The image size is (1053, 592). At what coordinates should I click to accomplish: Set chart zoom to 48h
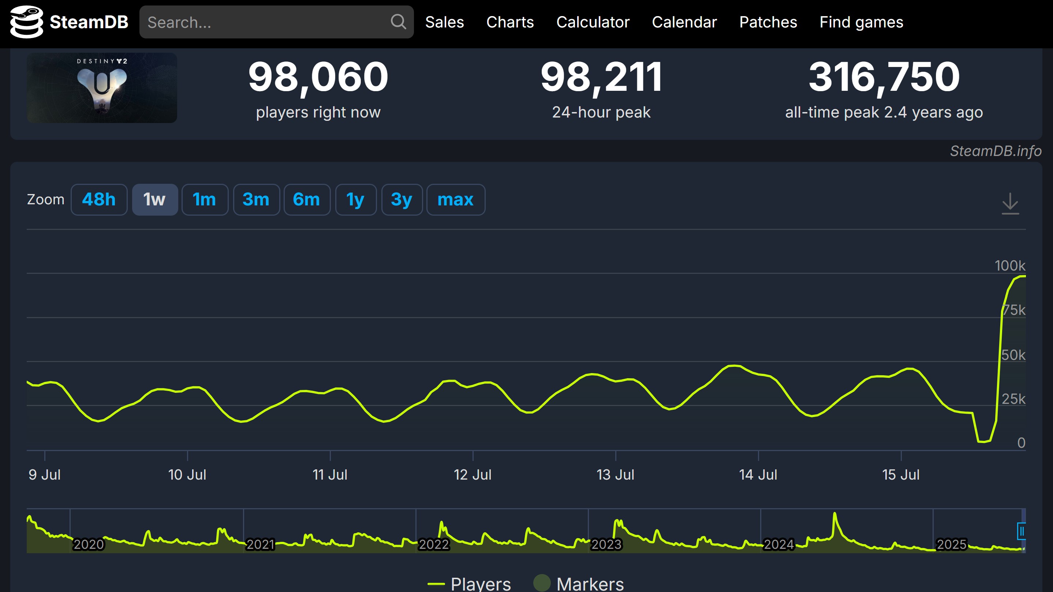tap(99, 200)
